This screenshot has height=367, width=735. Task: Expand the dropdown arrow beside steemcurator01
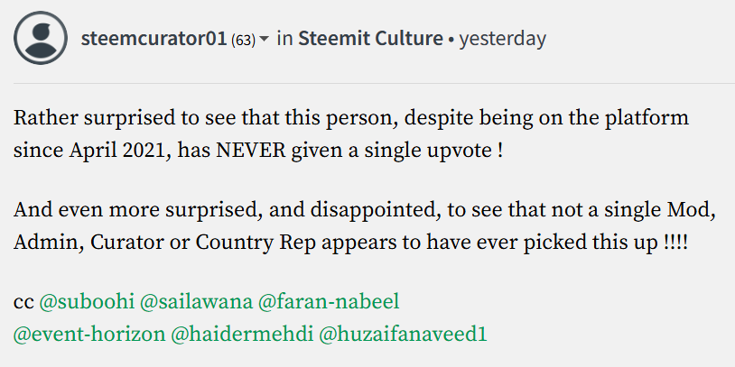point(265,40)
